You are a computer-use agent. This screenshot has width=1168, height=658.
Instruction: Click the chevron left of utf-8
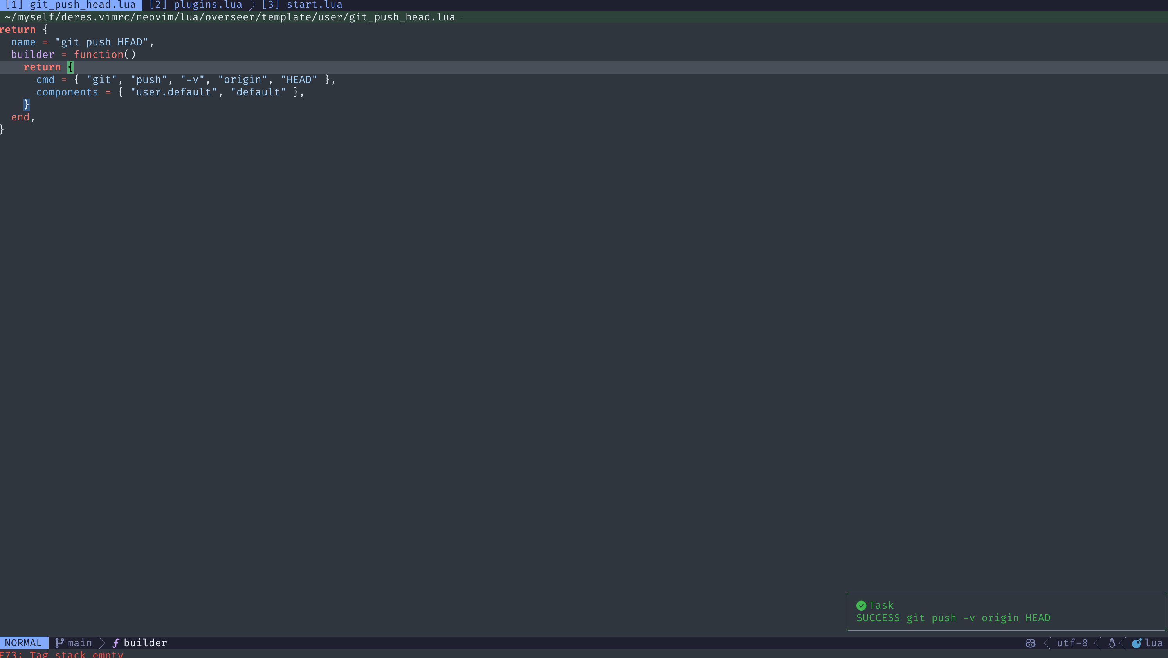coord(1047,643)
